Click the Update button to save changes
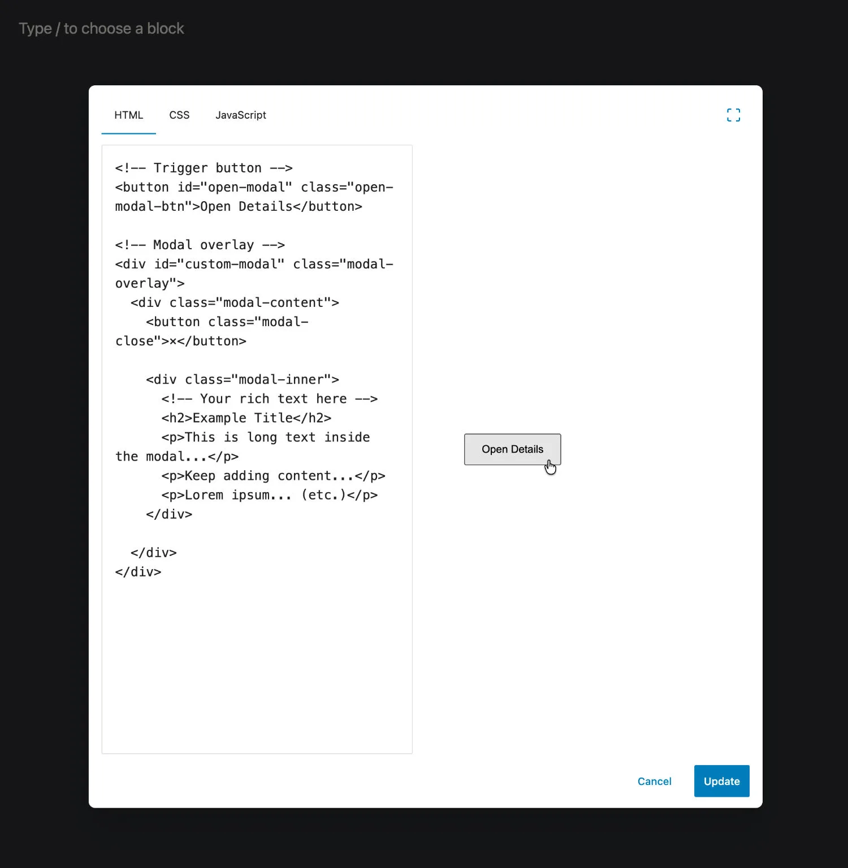The image size is (848, 868). coord(721,781)
